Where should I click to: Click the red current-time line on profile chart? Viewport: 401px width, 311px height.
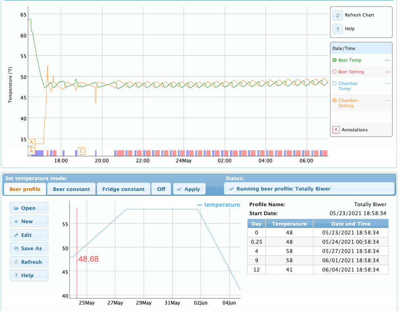point(77,253)
